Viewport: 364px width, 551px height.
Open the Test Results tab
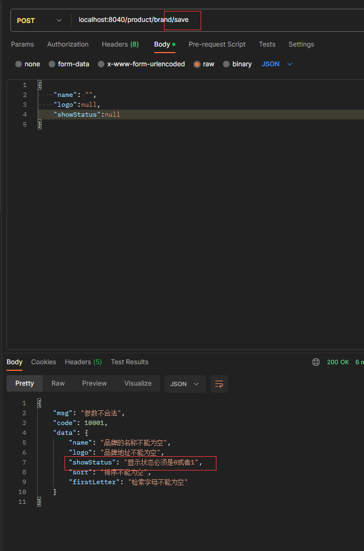(130, 362)
